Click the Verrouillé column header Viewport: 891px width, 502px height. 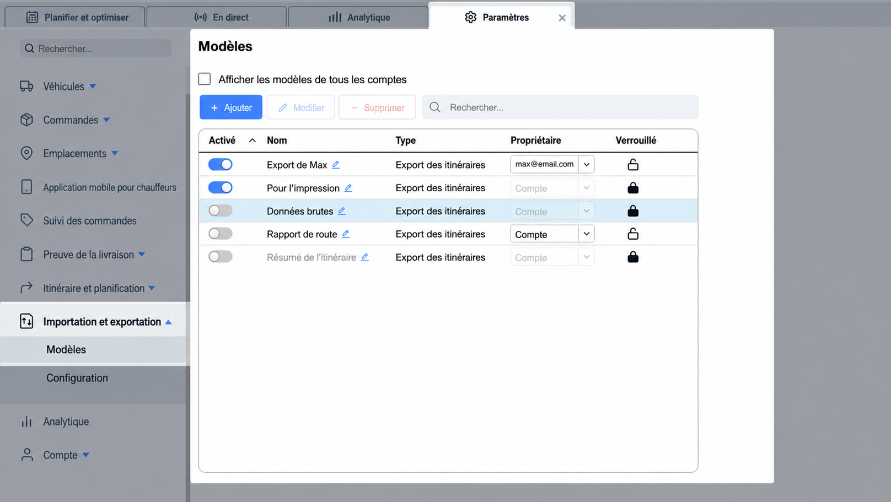tap(636, 141)
